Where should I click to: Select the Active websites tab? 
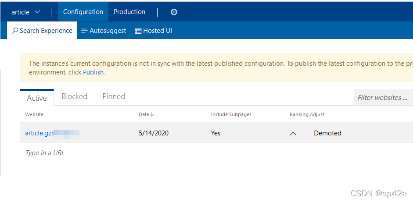(37, 98)
